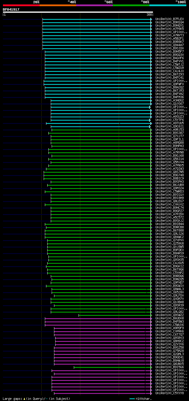Click the green ~80% identity legend segment
189x401 pixels.
[131, 5]
